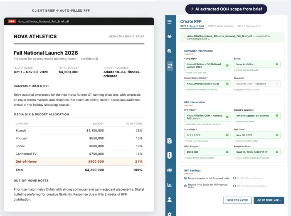Click the GO TO TEMPLATE button

pyautogui.click(x=269, y=200)
